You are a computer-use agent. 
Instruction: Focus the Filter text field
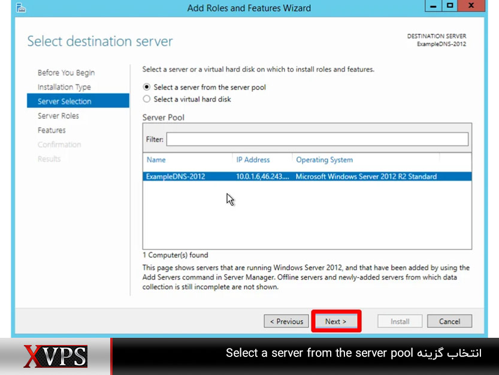coord(317,139)
